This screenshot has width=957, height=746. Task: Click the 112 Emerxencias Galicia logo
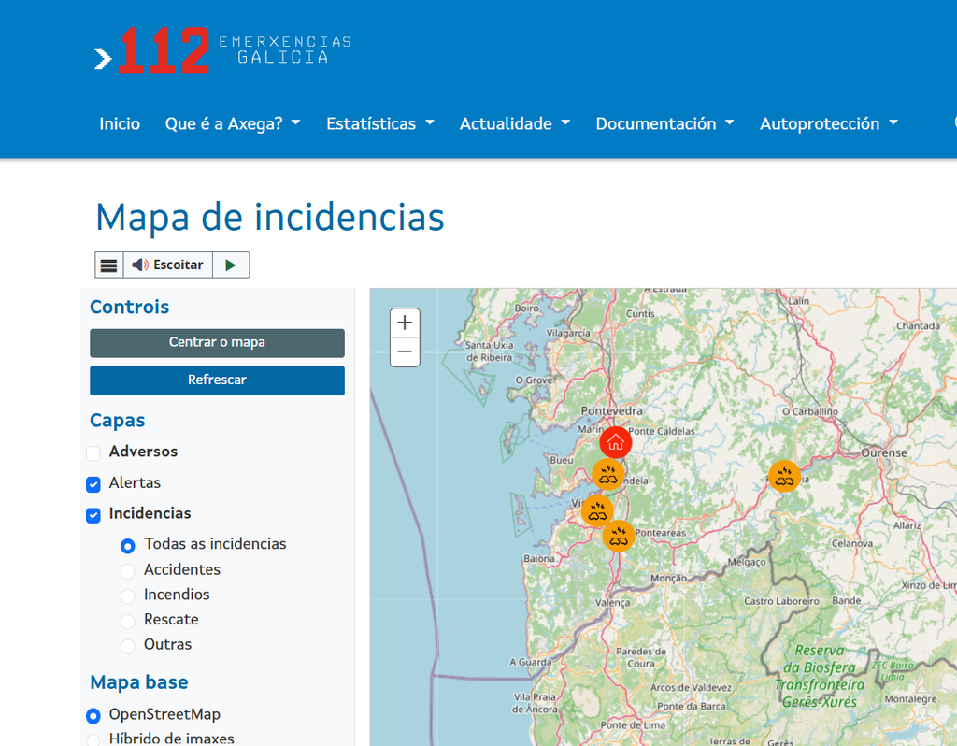222,50
